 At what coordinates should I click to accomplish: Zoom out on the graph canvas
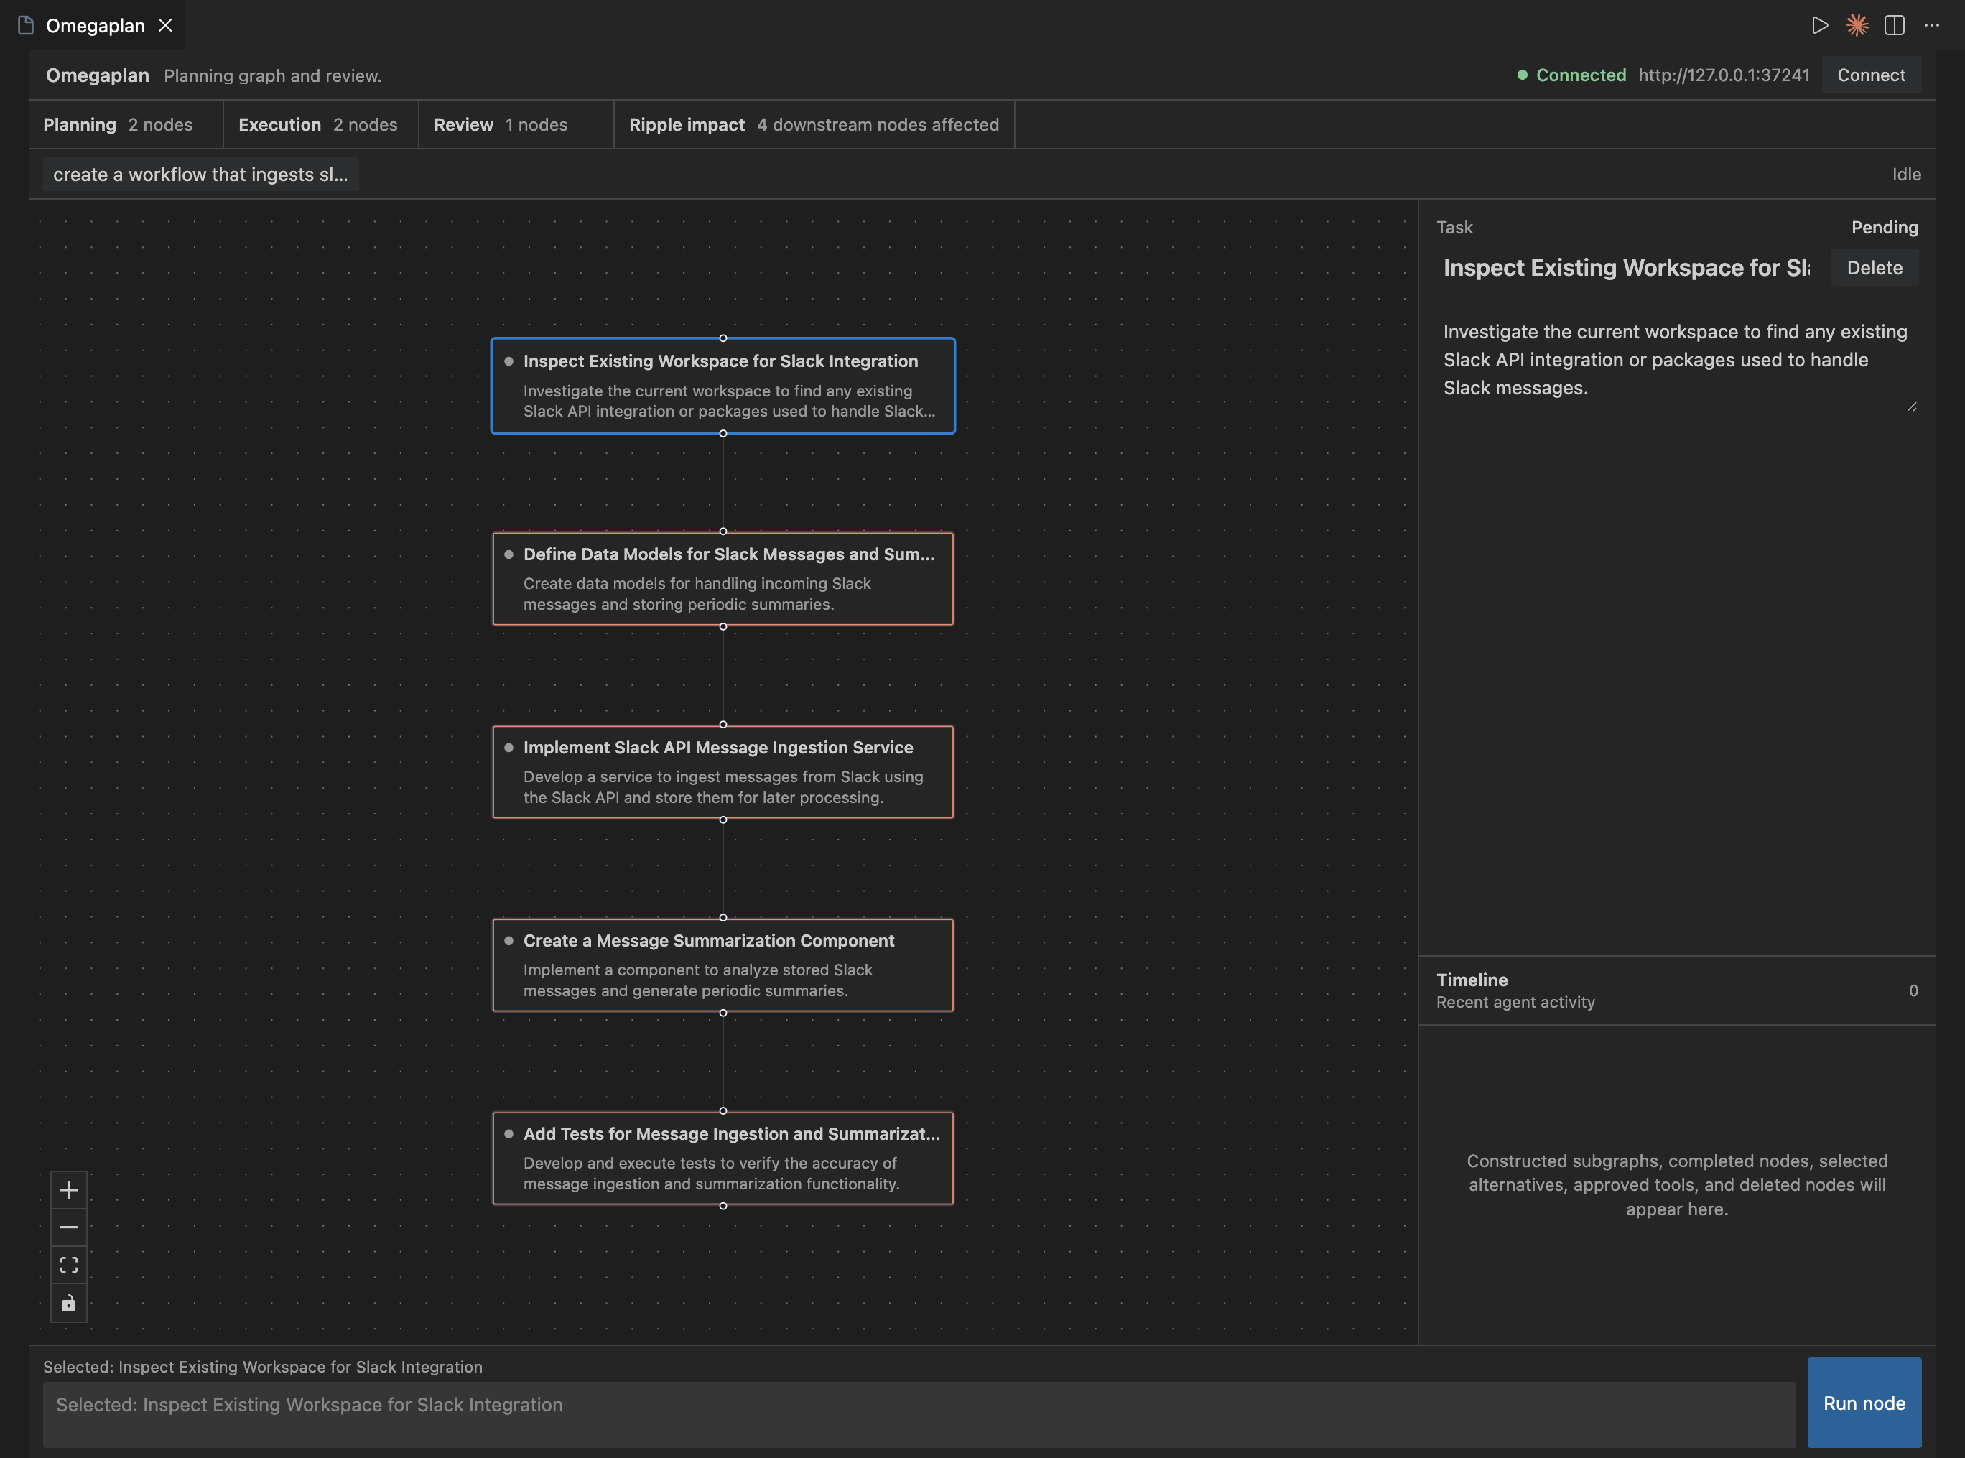click(x=69, y=1227)
